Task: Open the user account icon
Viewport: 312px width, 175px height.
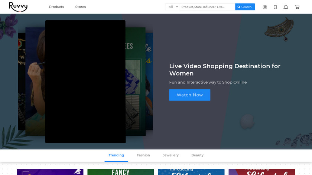Action: click(265, 7)
